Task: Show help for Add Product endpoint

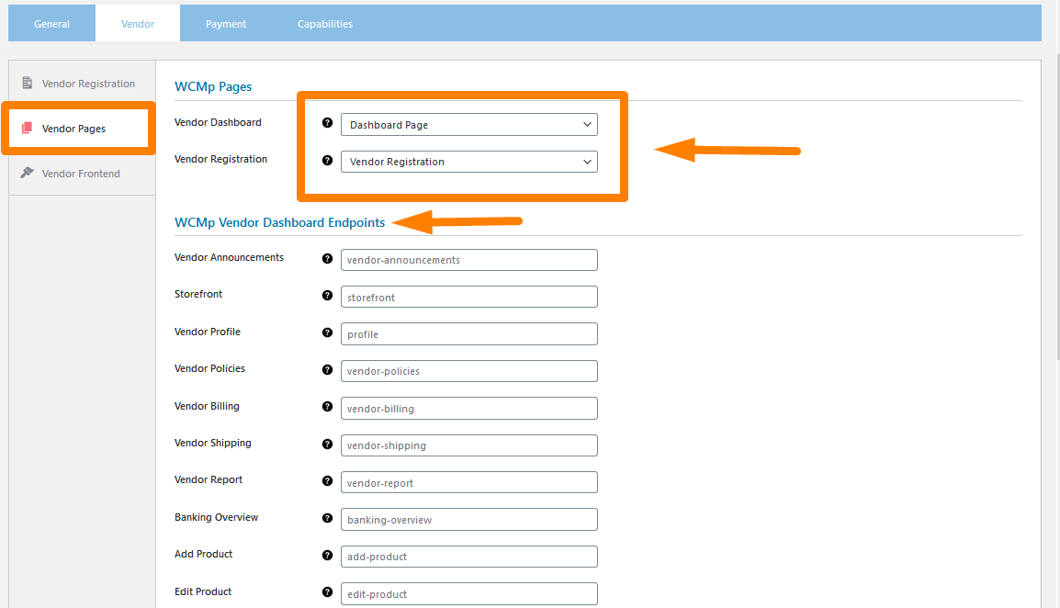Action: [327, 556]
